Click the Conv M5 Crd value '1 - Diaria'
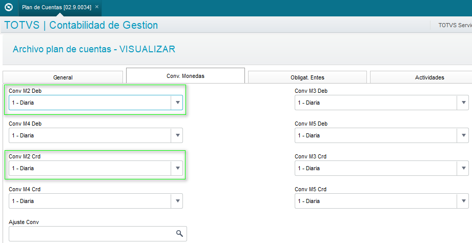 click(x=309, y=201)
